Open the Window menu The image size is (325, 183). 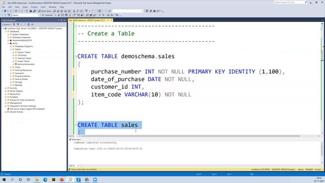click(x=52, y=7)
